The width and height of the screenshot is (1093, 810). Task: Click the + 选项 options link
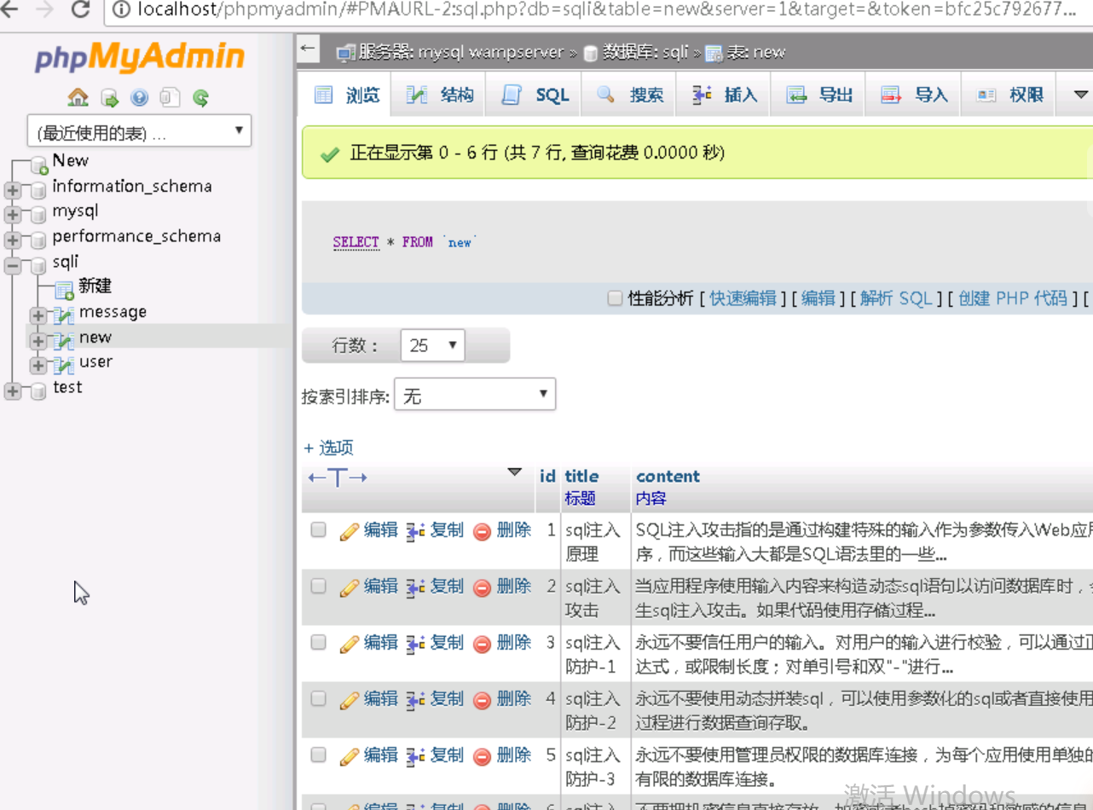coord(328,448)
